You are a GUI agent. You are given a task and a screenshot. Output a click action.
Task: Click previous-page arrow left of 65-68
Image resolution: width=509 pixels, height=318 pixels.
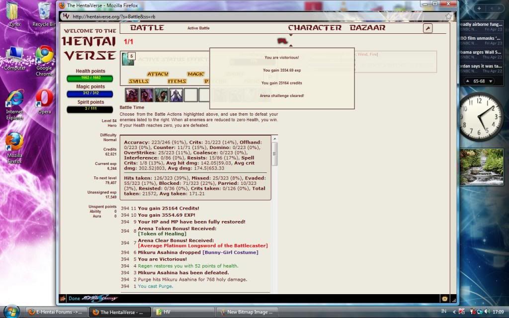point(467,81)
